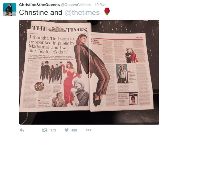The width and height of the screenshot is (213, 170).
Task: View the 488 likes count
Action: (74, 130)
